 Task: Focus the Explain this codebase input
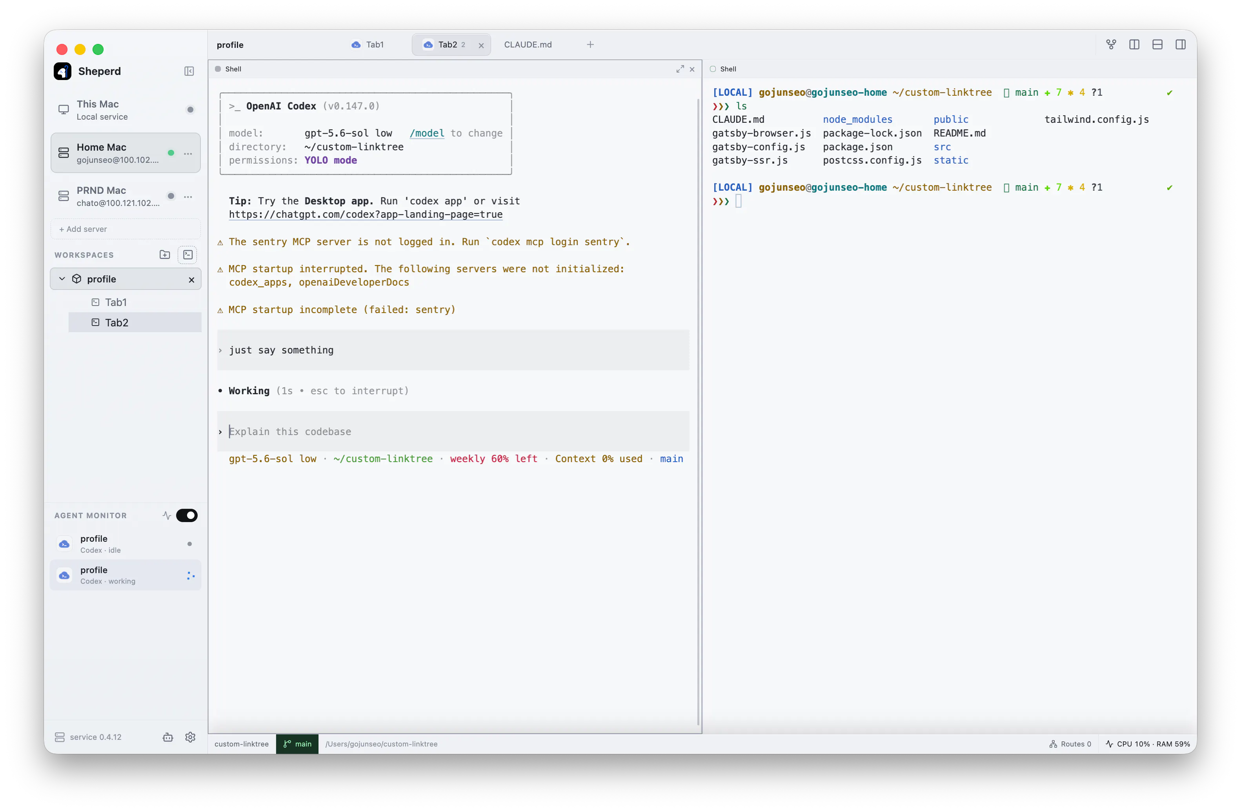coord(453,431)
